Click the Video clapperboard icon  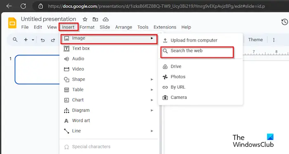pos(66,69)
